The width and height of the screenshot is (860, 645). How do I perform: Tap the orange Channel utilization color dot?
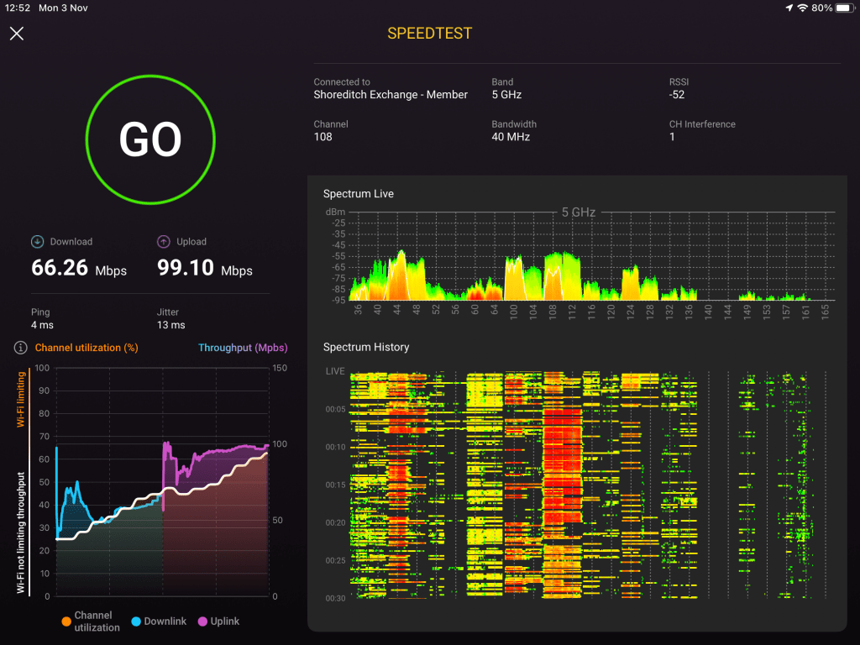68,621
